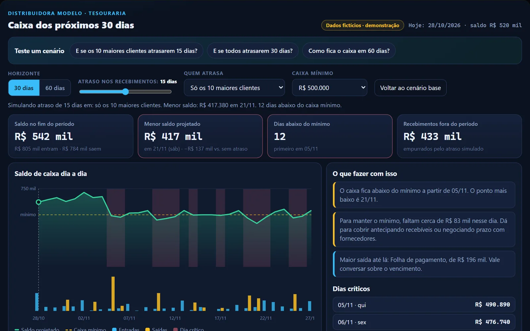Select the "Para manter o mínimo" insight

tap(424, 229)
